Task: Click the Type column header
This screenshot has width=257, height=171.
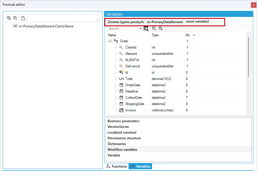Action: point(167,35)
